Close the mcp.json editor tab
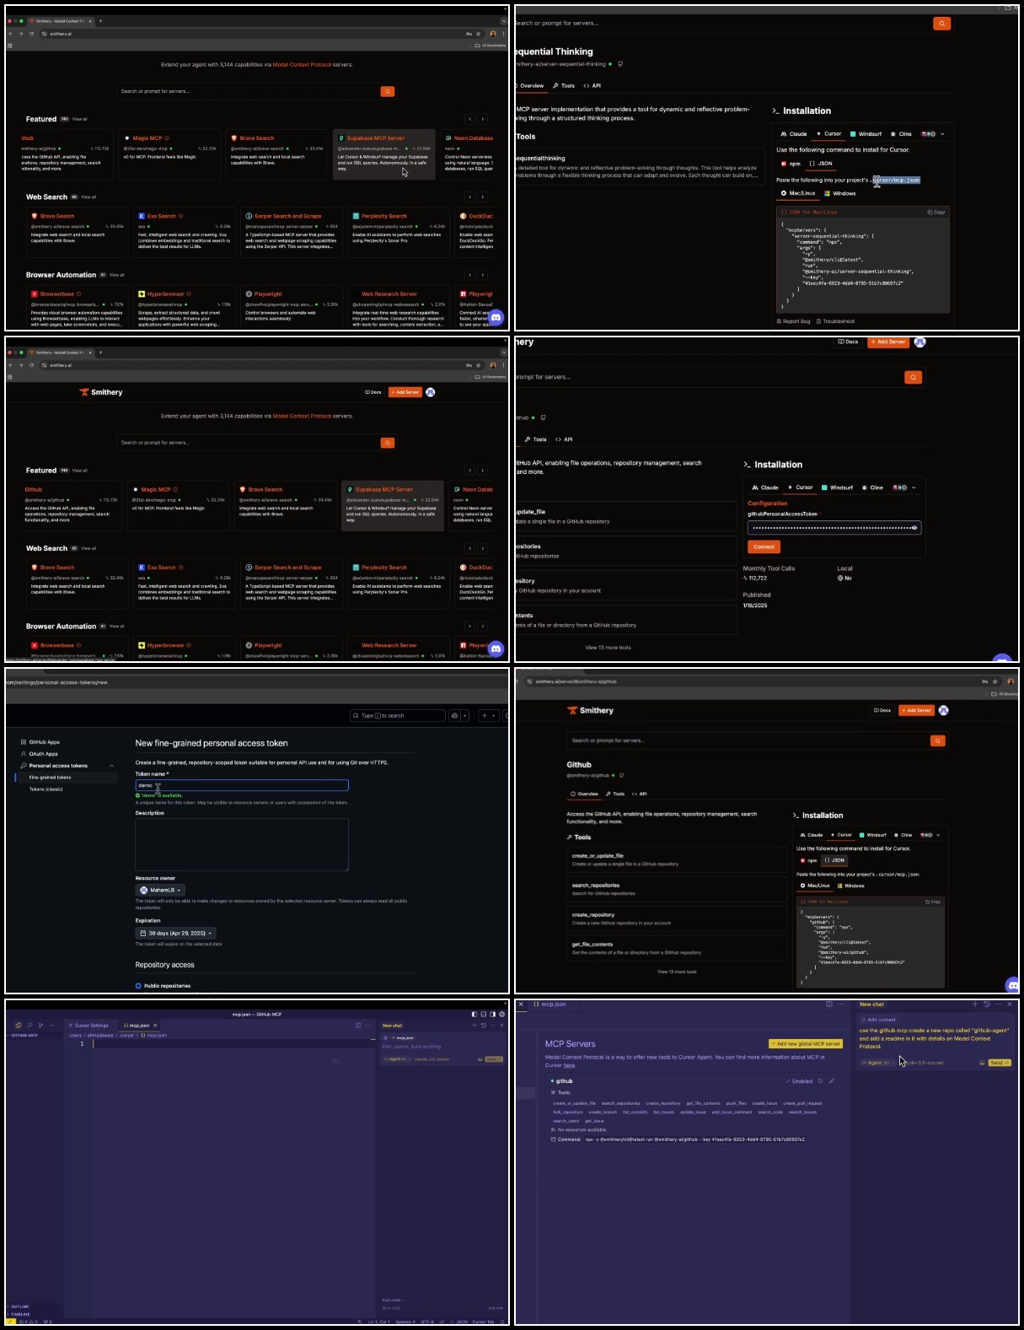 pos(155,1026)
